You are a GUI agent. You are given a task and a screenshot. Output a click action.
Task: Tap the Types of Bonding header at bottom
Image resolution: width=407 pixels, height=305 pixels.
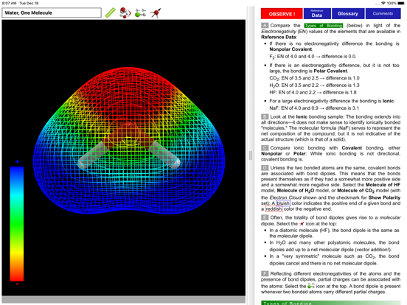tap(331, 303)
